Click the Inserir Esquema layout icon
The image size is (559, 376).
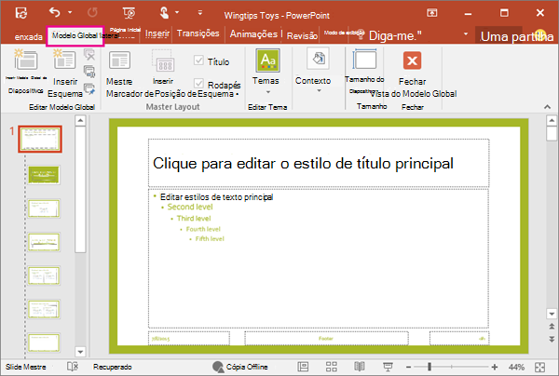click(x=64, y=60)
